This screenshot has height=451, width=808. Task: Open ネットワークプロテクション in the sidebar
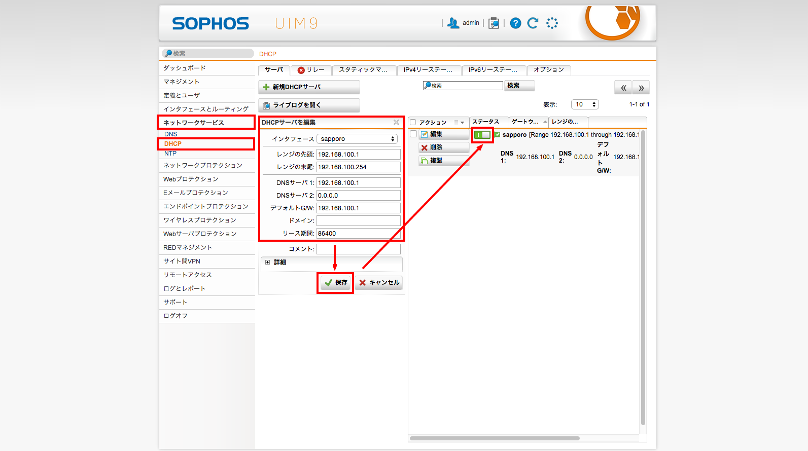(x=207, y=165)
